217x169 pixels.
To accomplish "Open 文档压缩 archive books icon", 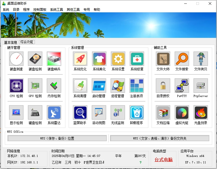I will 163,113.
